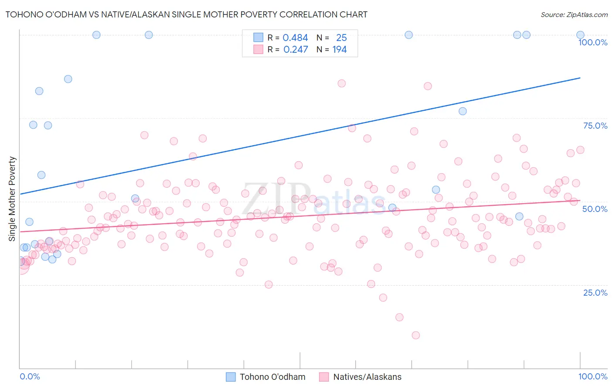Click the 75.0% y-axis label
613x389 pixels.
pyautogui.click(x=595, y=126)
